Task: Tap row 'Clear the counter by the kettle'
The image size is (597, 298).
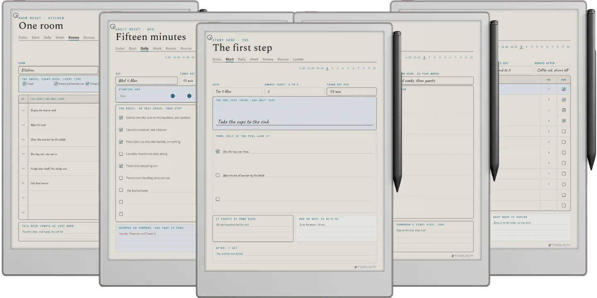Action: coord(58,139)
